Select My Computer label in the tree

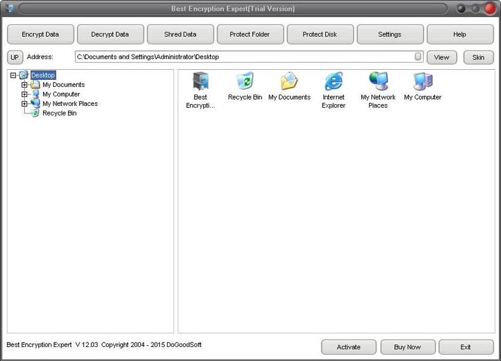[x=62, y=94]
